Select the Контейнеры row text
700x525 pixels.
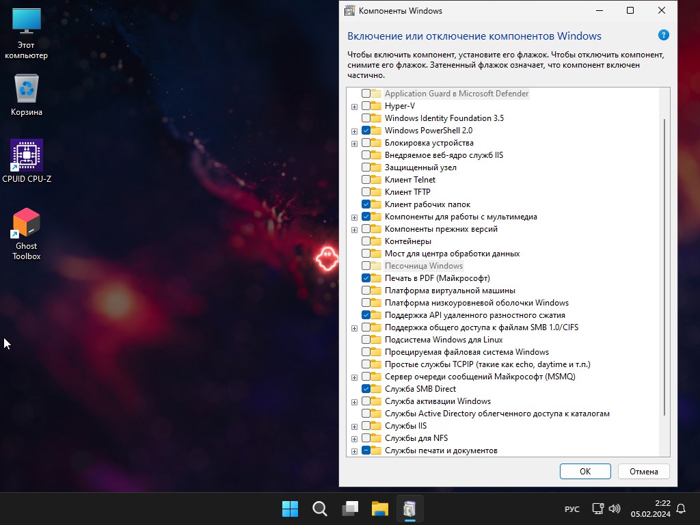[408, 241]
